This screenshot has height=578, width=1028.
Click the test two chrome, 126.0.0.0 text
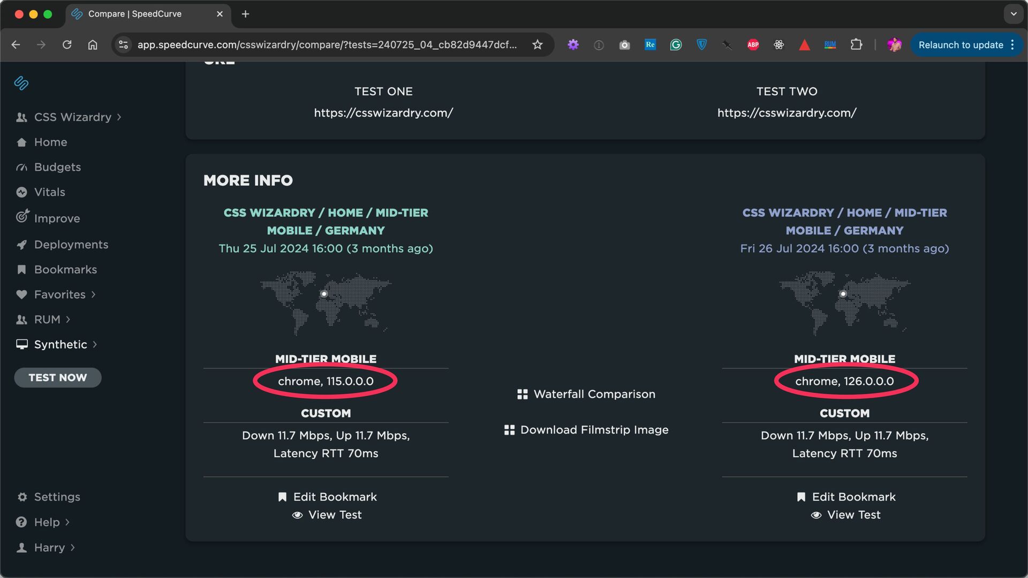844,382
